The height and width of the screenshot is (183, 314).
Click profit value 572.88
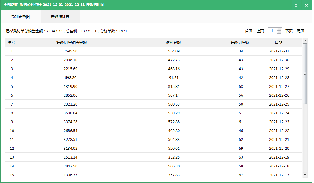[174, 122]
